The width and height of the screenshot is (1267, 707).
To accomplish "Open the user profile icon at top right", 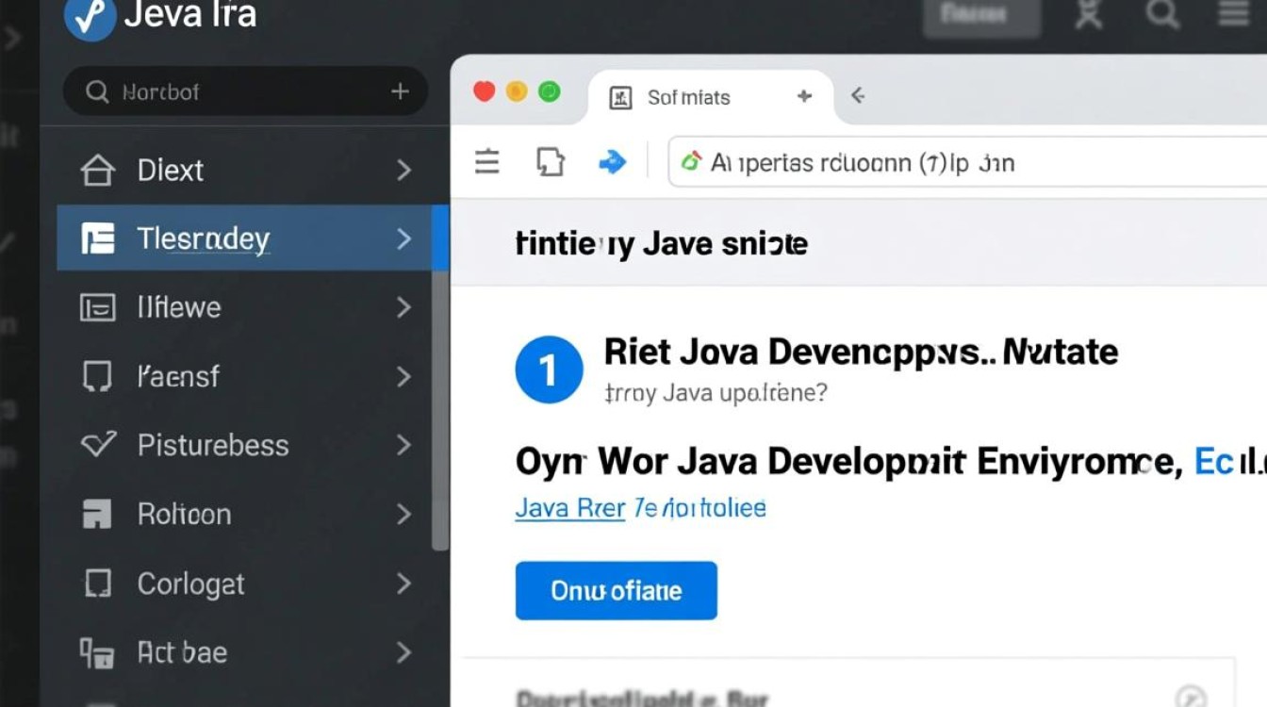I will tap(1088, 14).
